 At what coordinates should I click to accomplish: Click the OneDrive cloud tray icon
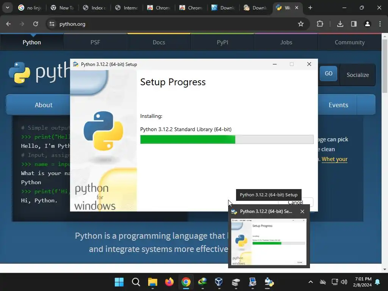(323, 282)
